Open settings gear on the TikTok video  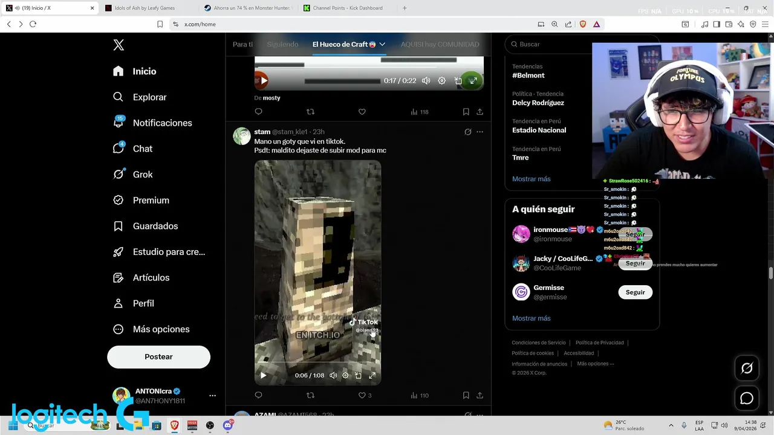point(345,375)
